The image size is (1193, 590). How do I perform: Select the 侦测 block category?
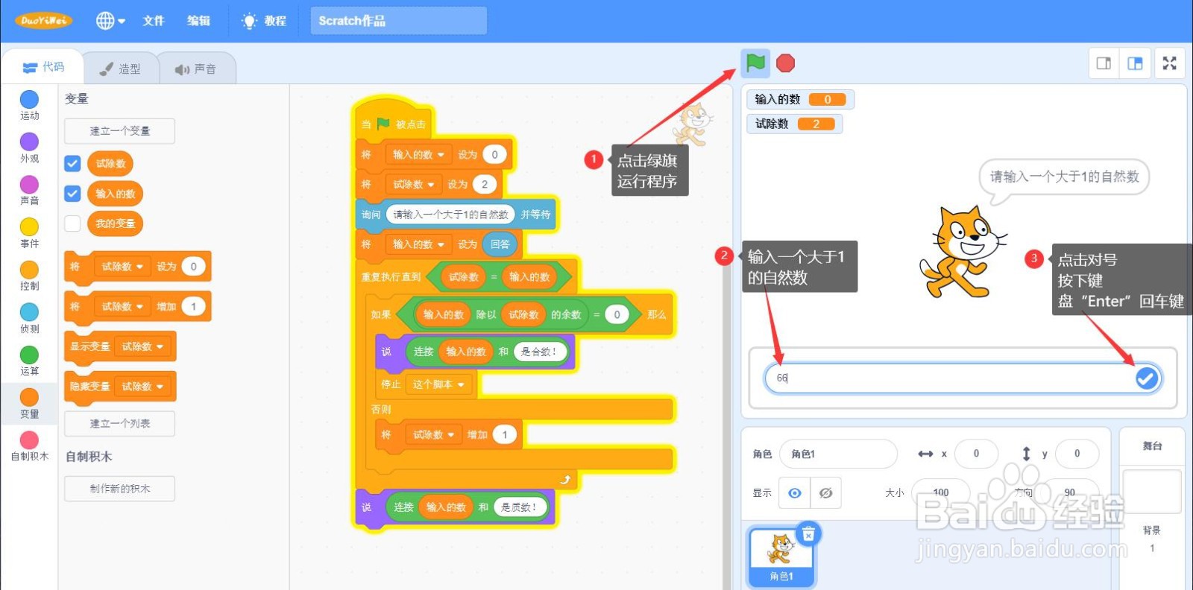(29, 318)
